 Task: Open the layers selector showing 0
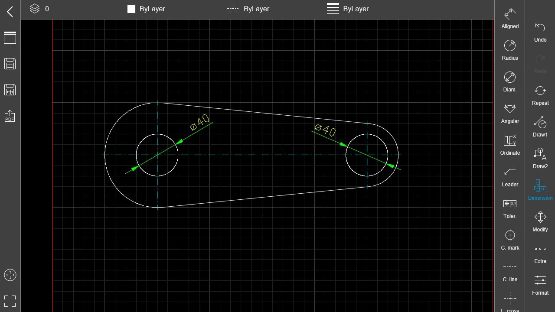coord(39,9)
